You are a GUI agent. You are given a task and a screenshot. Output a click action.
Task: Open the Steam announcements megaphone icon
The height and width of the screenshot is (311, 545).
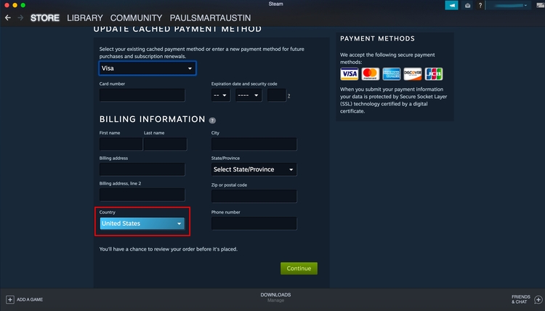[451, 5]
